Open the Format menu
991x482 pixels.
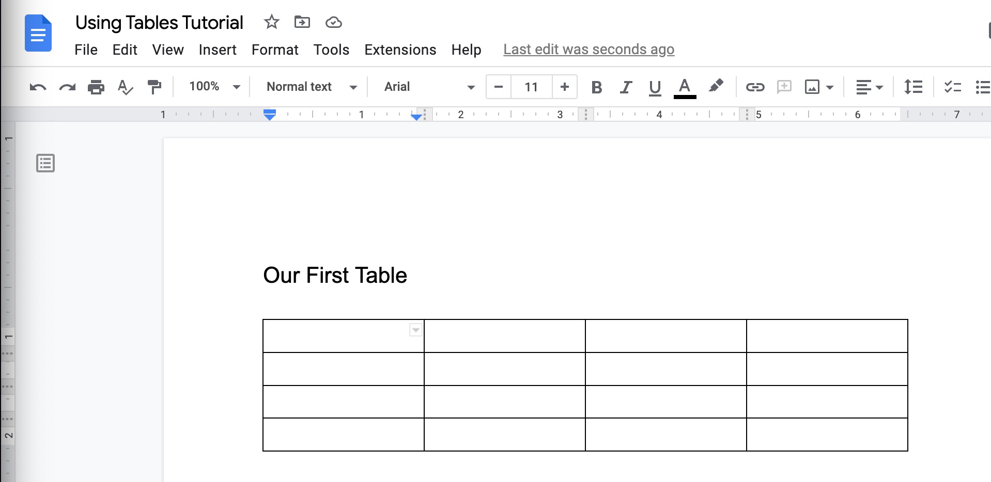point(275,50)
